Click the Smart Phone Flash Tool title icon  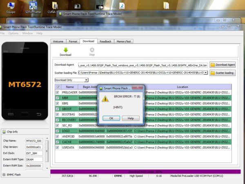tap(1, 27)
